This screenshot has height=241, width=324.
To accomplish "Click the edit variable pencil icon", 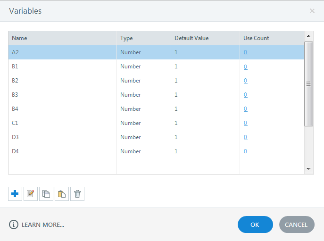I will 31,194.
